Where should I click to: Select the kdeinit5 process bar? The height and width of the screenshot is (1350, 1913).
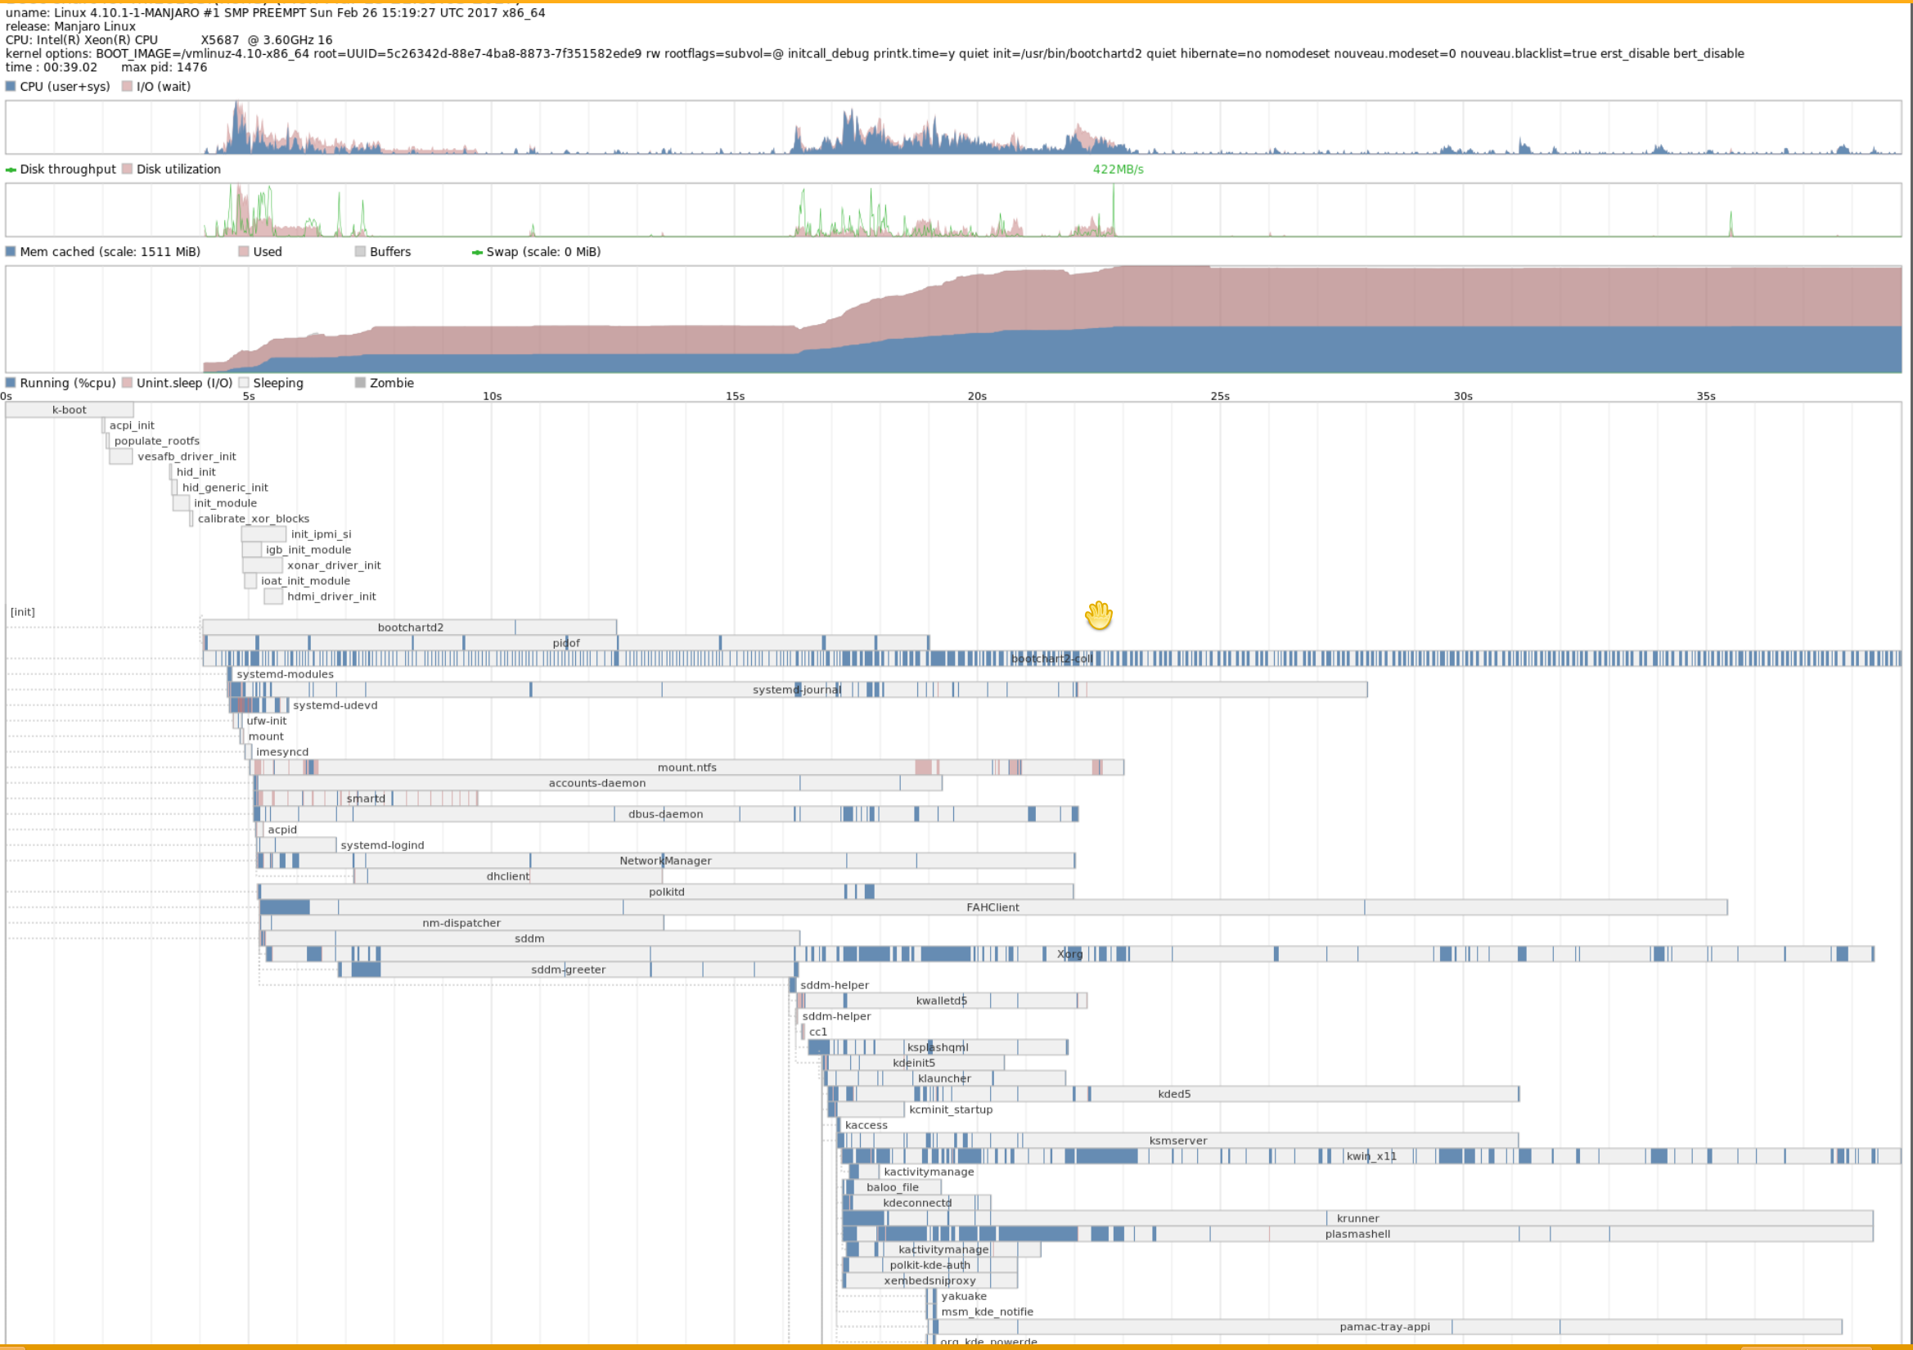914,1064
